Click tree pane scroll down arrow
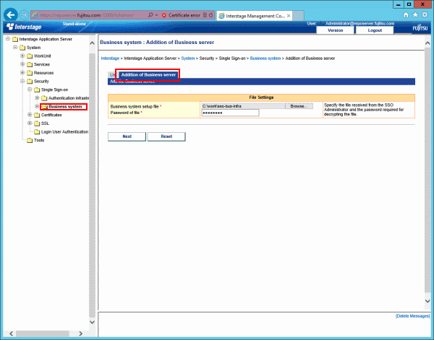Screen dimensions: 434x340 pos(92,322)
